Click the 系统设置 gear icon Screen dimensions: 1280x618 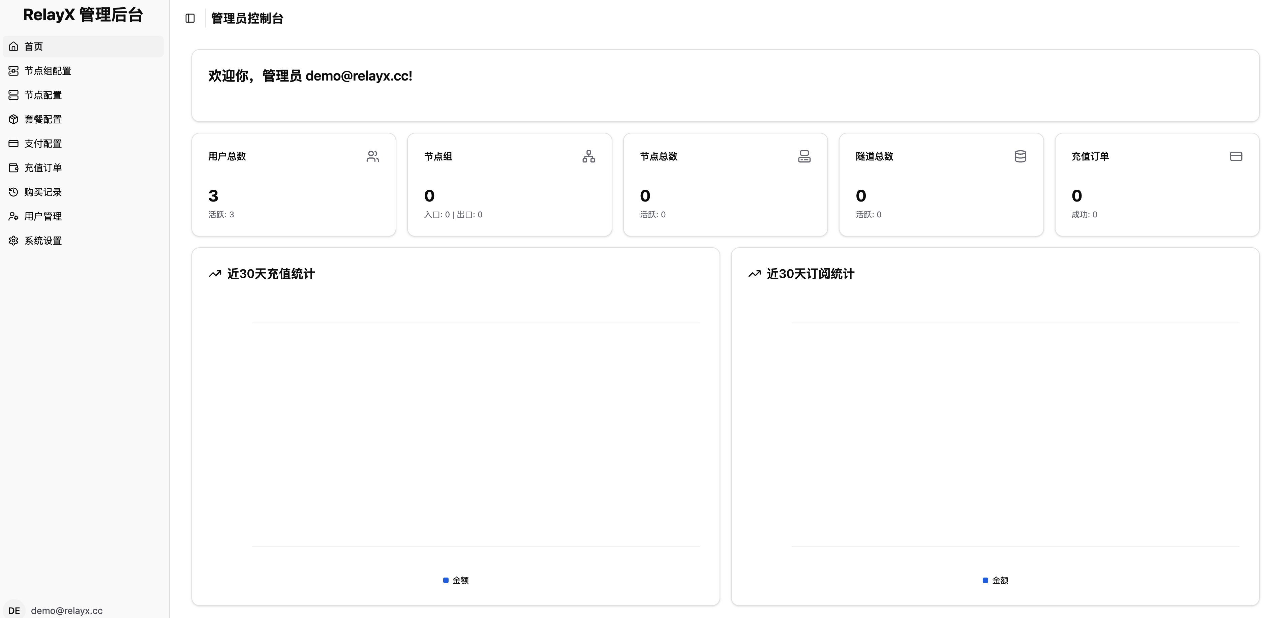coord(13,241)
